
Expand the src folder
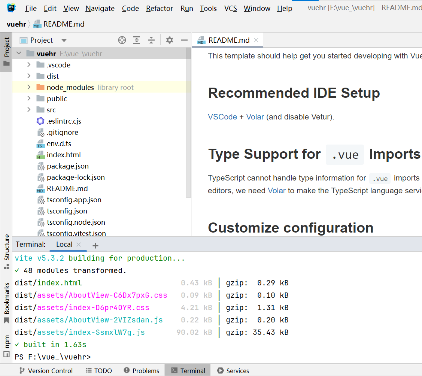tap(29, 110)
